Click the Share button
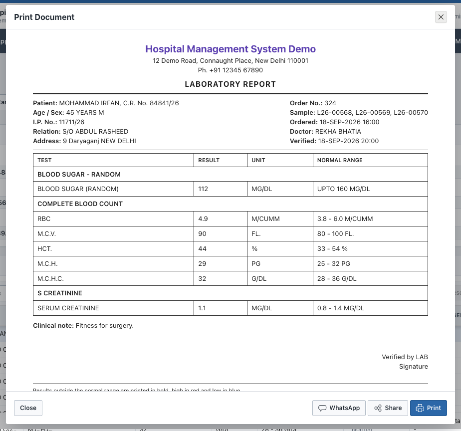461x431 pixels. click(388, 408)
